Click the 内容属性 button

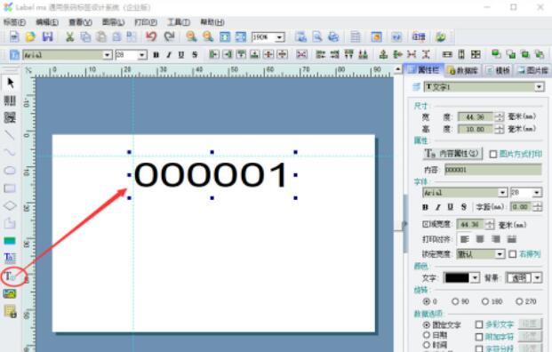[x=452, y=154]
